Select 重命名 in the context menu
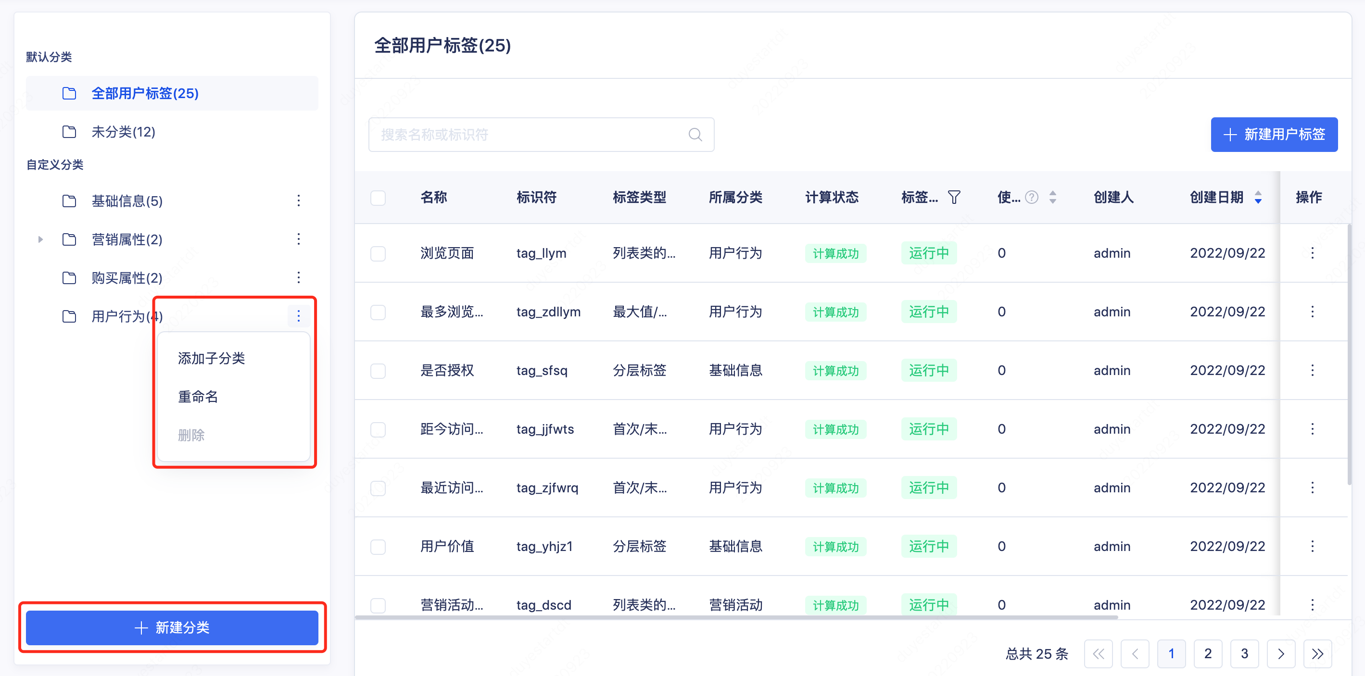Viewport: 1365px width, 676px height. [199, 396]
